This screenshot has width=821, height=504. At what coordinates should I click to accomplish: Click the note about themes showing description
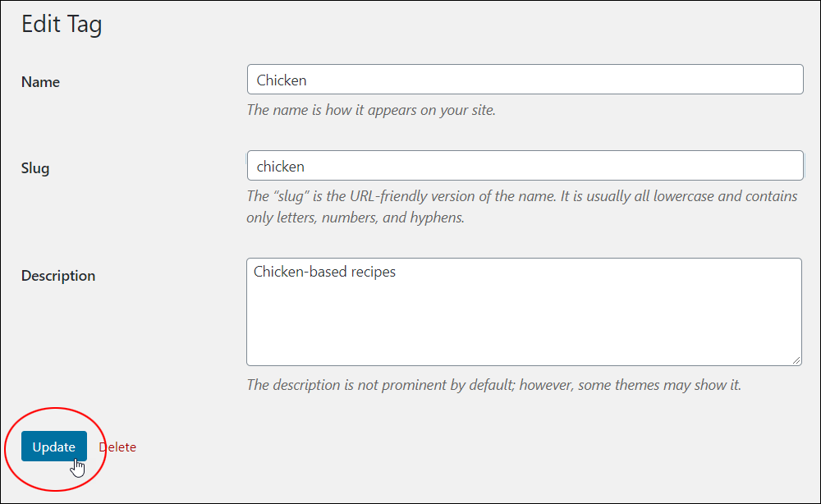[x=493, y=385]
